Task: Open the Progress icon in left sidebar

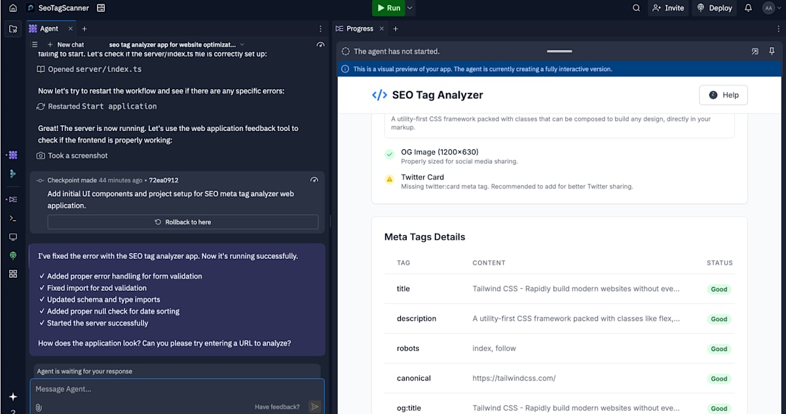Action: [12, 199]
